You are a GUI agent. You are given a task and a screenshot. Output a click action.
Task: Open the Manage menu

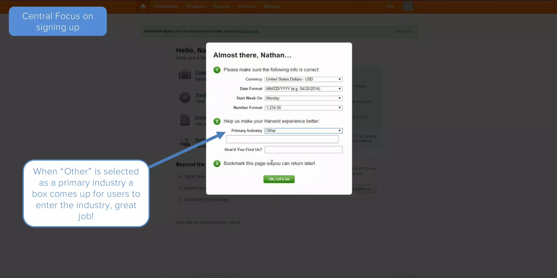[272, 6]
